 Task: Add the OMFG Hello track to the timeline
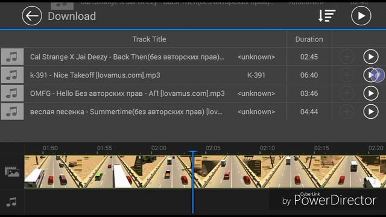tap(347, 93)
